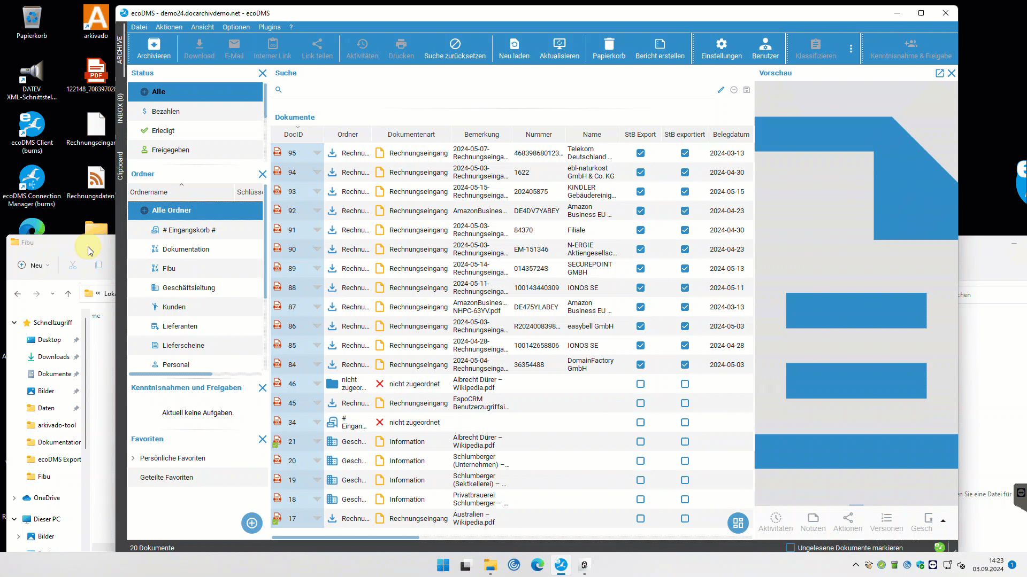
Task: Click the pencil edit icon in Suche
Action: tap(721, 90)
